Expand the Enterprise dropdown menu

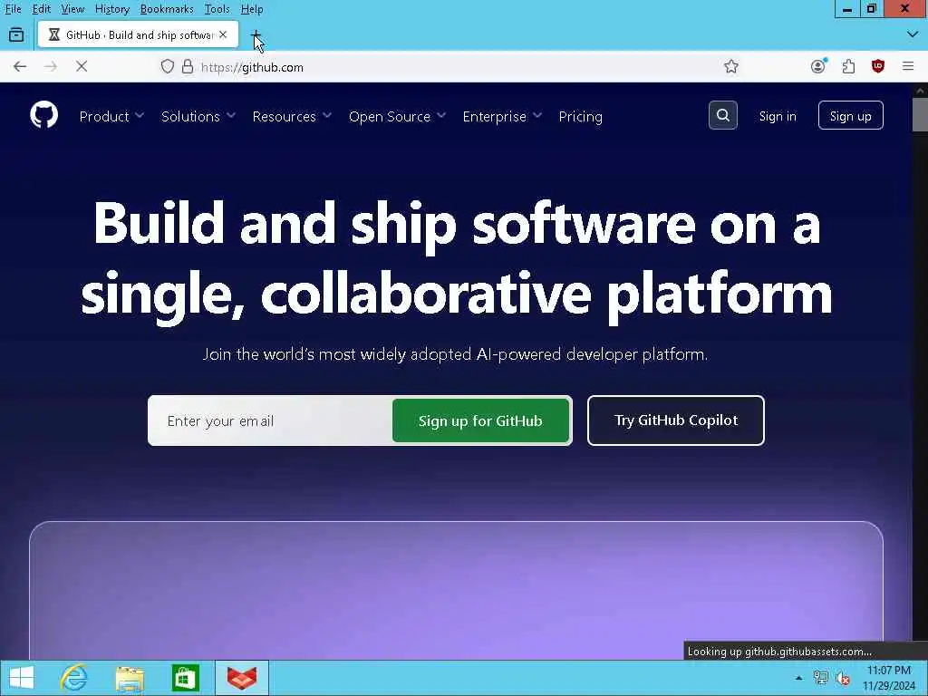[x=502, y=117]
